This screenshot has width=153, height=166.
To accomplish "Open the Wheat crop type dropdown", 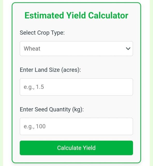I will pyautogui.click(x=76, y=49).
